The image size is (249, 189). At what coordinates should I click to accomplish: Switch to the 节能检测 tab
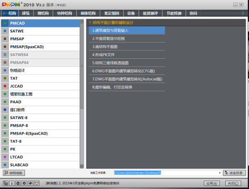174,13
